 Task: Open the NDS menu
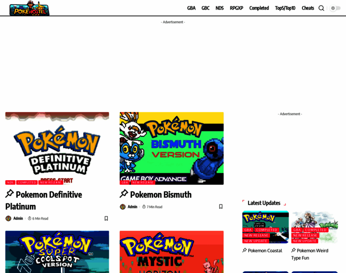click(x=219, y=8)
